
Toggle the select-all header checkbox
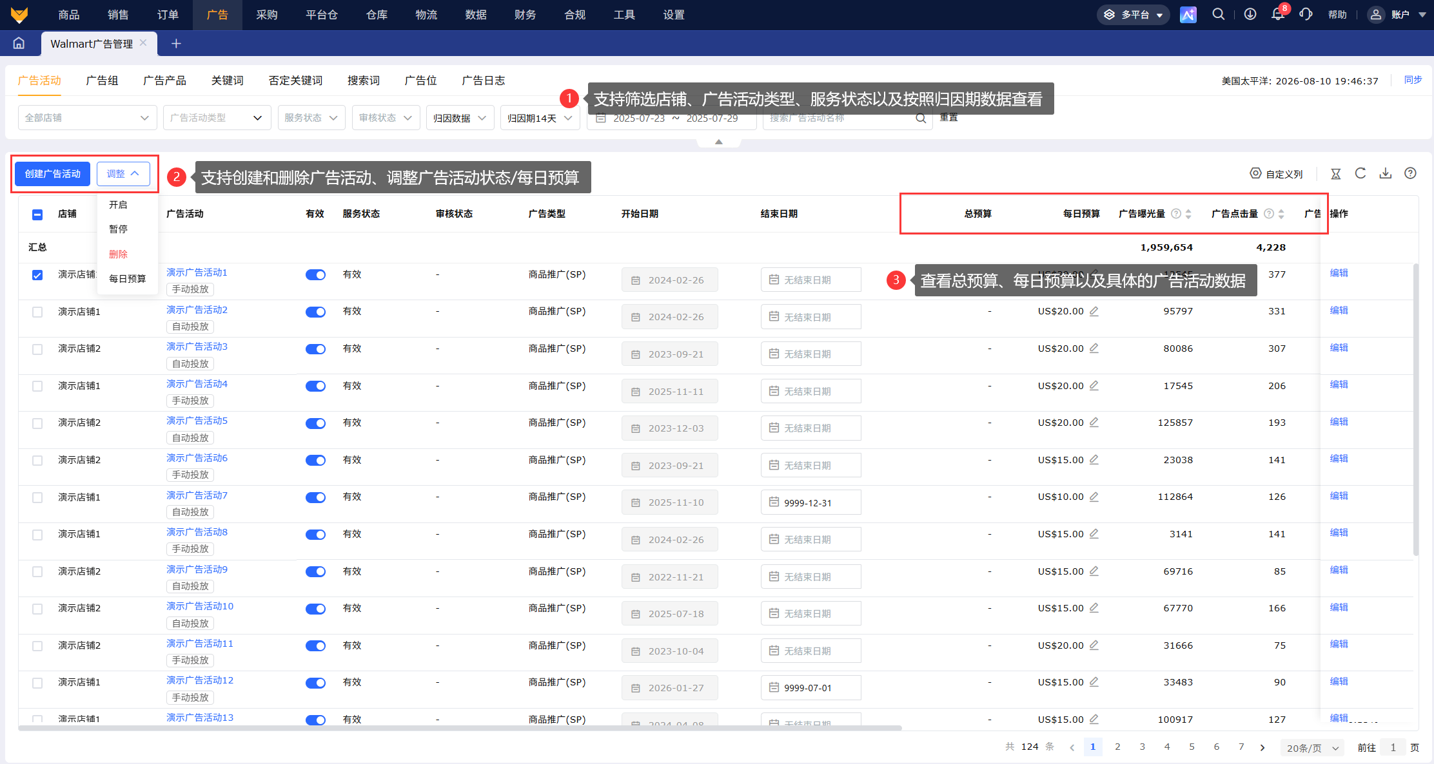[x=37, y=215]
